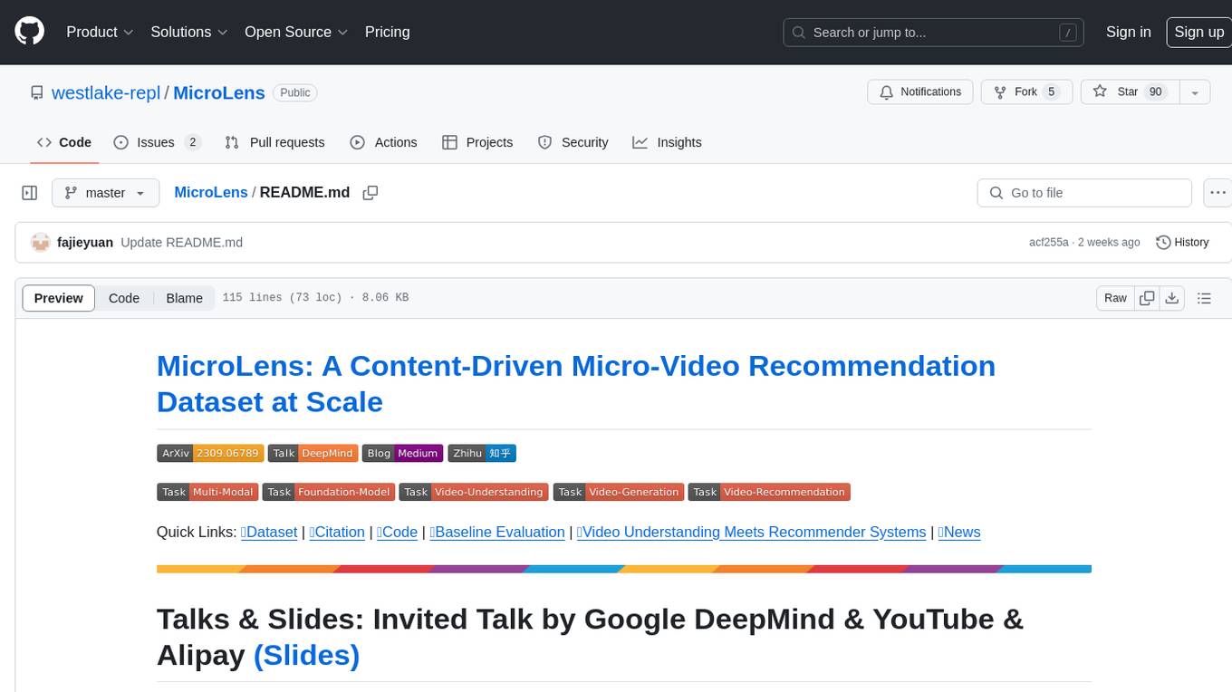This screenshot has height=692, width=1232.
Task: Click the ArXiv 2309.06789 badge
Action: 210,453
